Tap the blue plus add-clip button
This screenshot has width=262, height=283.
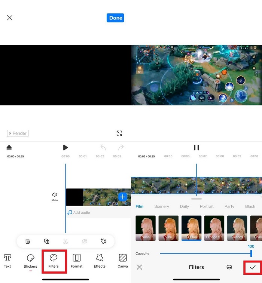point(123,197)
